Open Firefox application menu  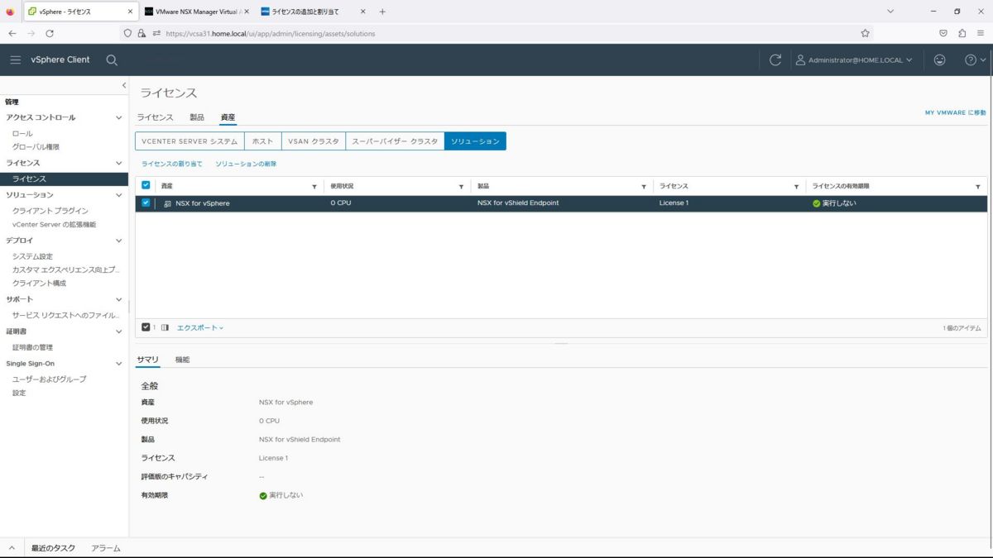click(x=981, y=33)
